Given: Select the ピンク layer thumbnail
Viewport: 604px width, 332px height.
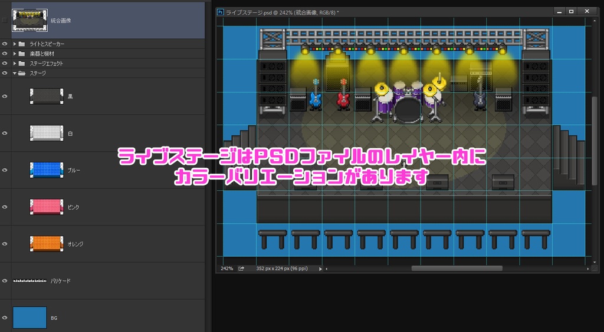Looking at the screenshot, I should point(47,207).
